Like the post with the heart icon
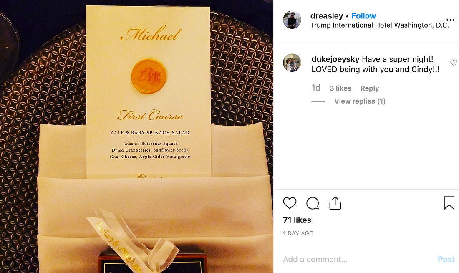Image resolution: width=459 pixels, height=273 pixels. (290, 203)
